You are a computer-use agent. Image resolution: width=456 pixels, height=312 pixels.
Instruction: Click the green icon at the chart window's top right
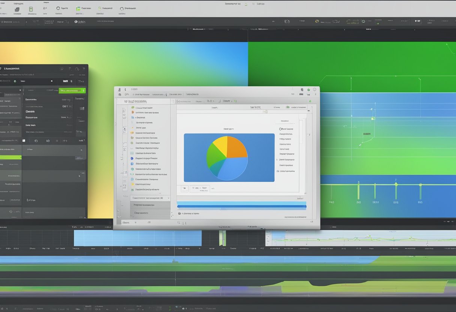point(309,90)
